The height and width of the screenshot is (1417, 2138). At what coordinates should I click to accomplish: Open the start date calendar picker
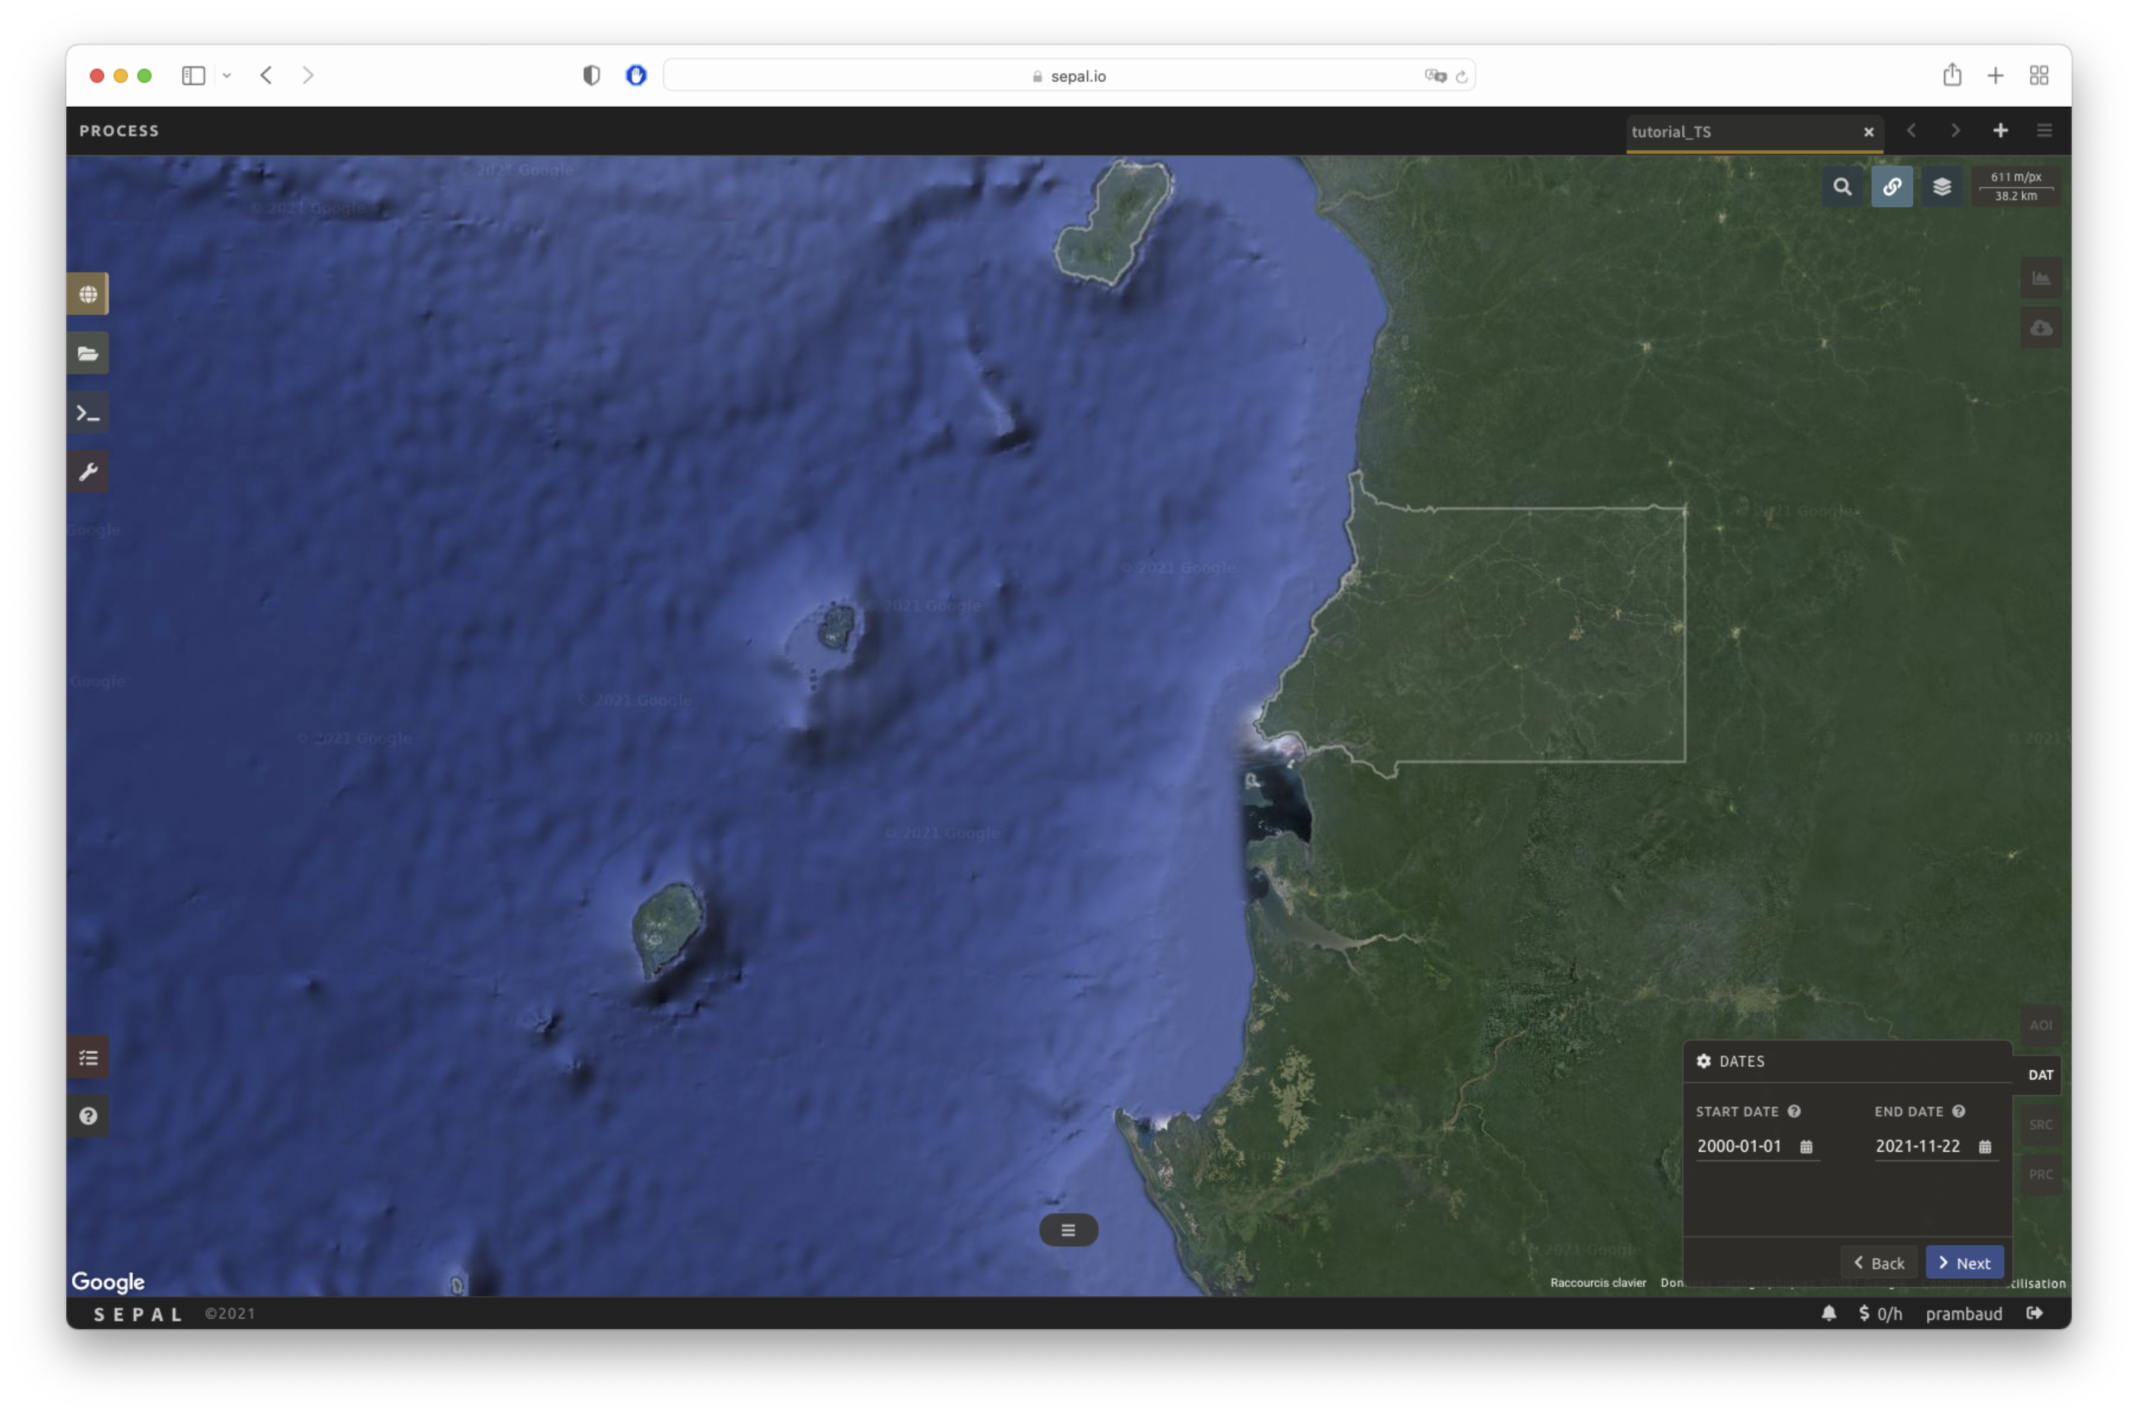pos(1805,1147)
